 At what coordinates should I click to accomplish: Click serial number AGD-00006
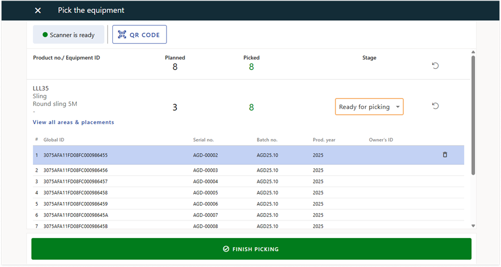[x=206, y=204]
